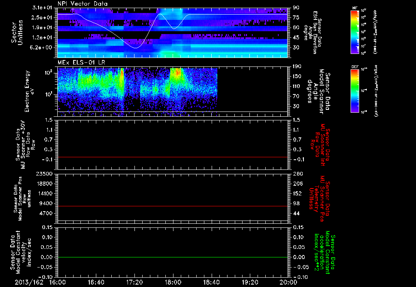Click the 98 telemetry tick value

pyautogui.click(x=296, y=203)
